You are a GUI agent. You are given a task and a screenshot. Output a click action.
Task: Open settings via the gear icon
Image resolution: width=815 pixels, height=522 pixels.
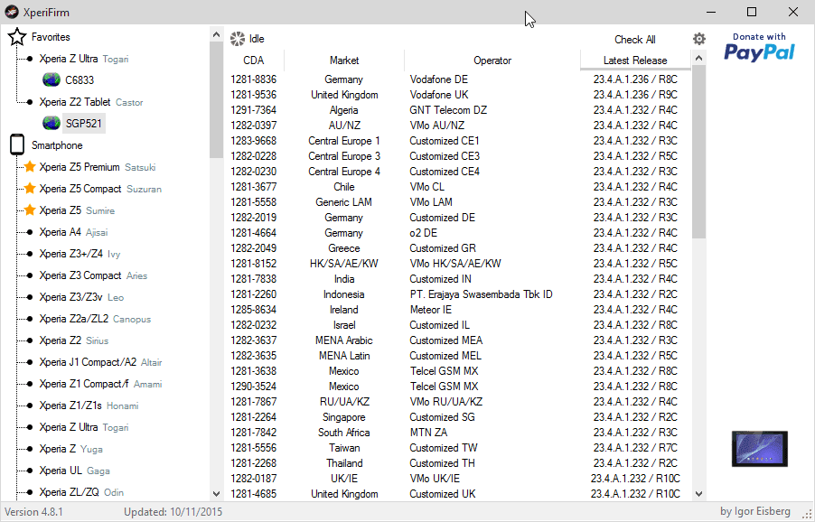pos(699,39)
